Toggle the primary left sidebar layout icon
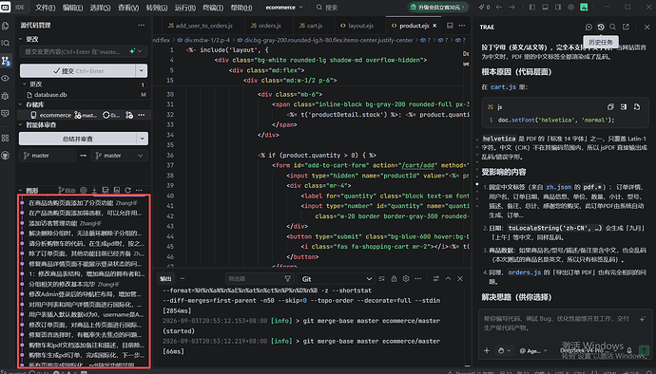 click(532, 7)
